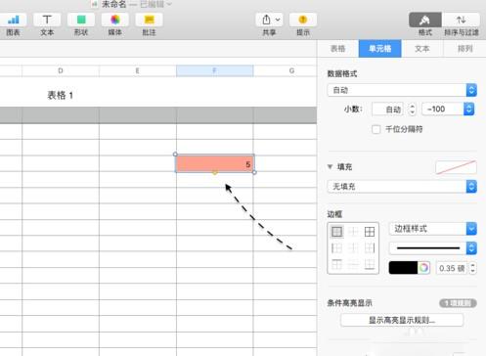The width and height of the screenshot is (486, 356).
Task: Select column D header
Action: point(61,70)
